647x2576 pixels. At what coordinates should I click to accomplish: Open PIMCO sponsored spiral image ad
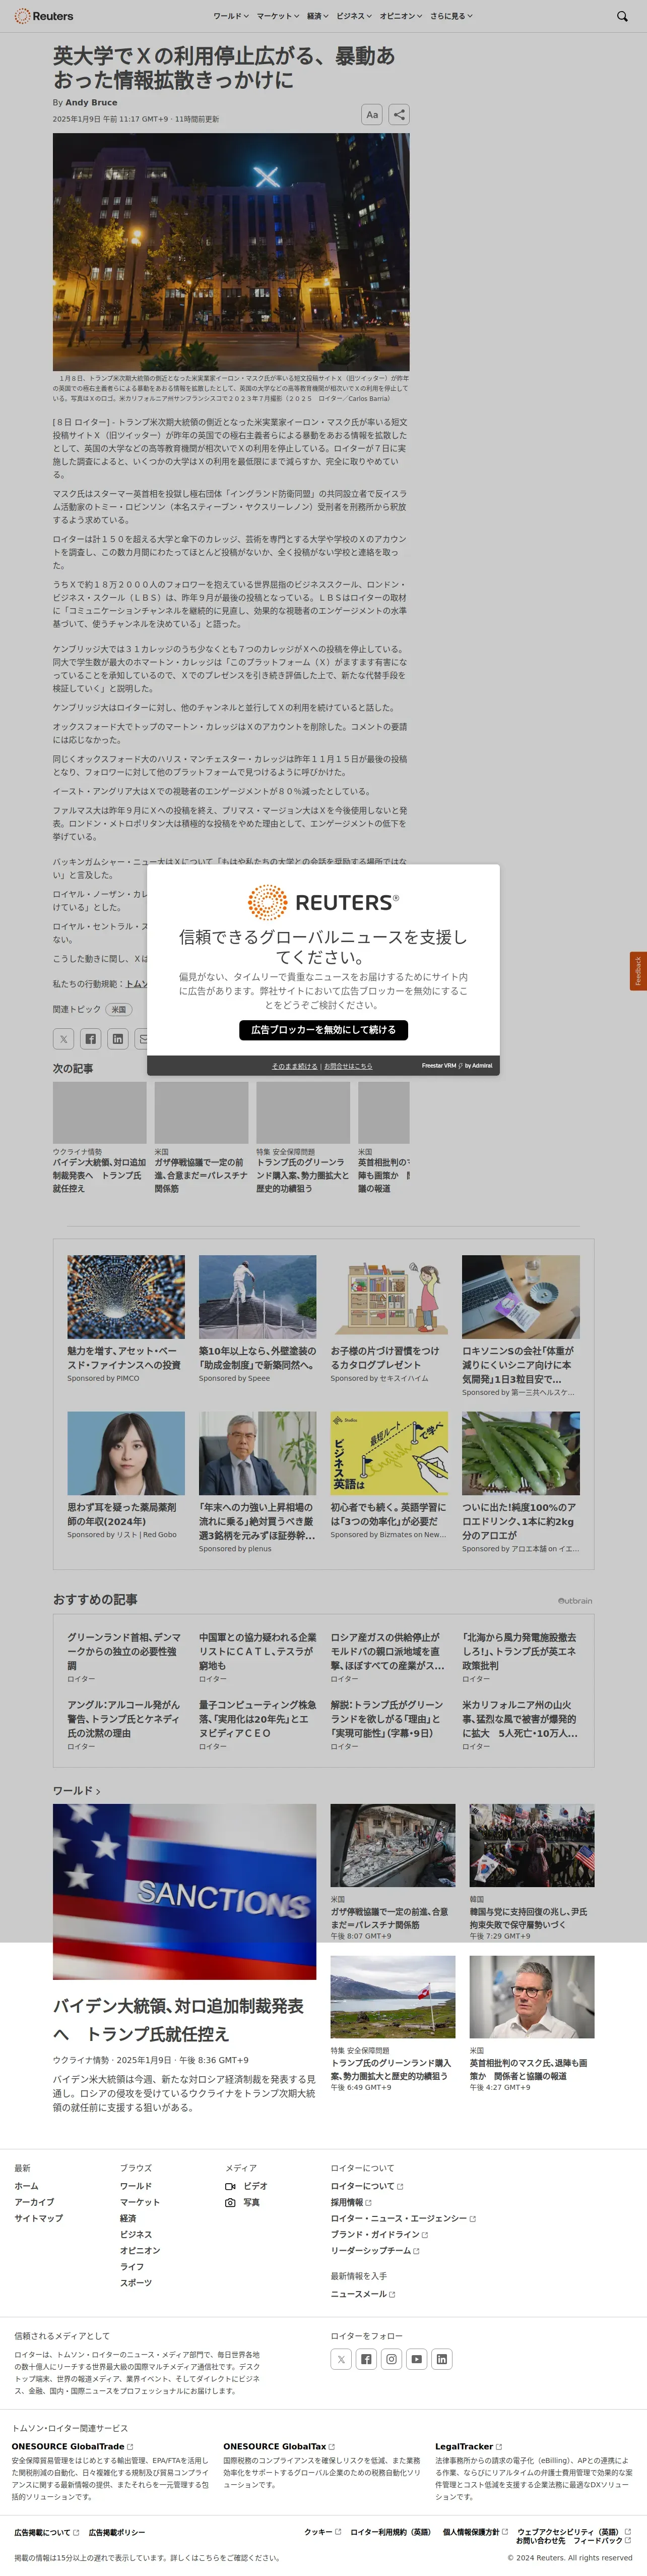pos(126,1297)
